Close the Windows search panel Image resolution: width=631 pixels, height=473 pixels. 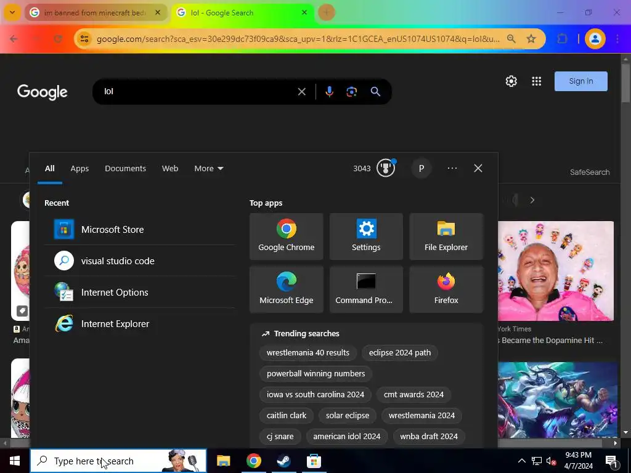[478, 168]
